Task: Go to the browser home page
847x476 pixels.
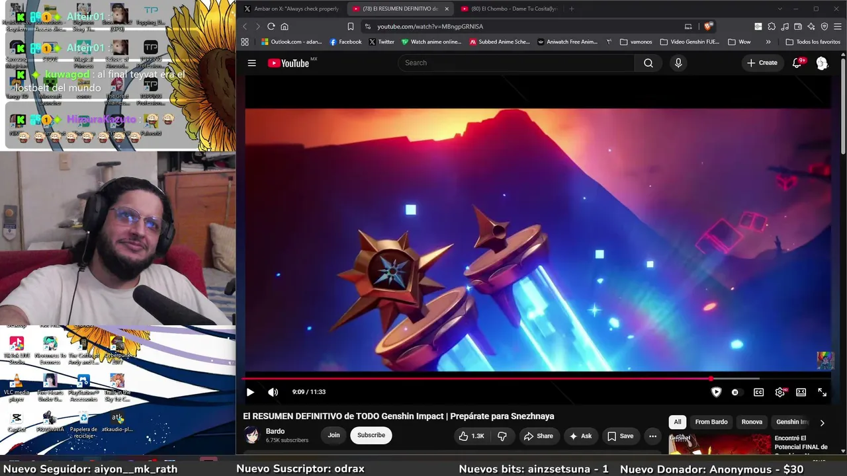Action: coord(285,26)
